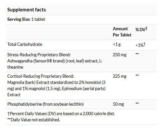This screenshot has width=161, height=132.
Task: Click the 250 mg amount value
Action: [120, 55]
